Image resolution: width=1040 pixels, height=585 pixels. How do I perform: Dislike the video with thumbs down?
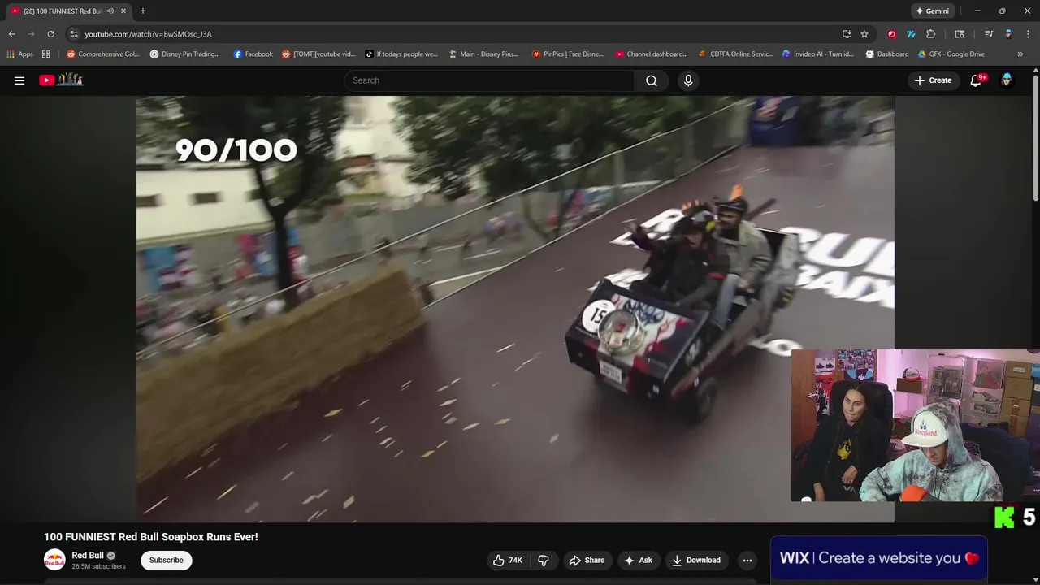click(544, 560)
